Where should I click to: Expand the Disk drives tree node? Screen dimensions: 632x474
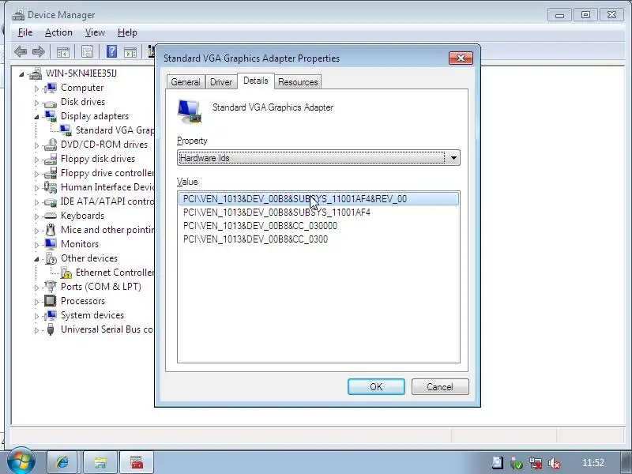36,103
